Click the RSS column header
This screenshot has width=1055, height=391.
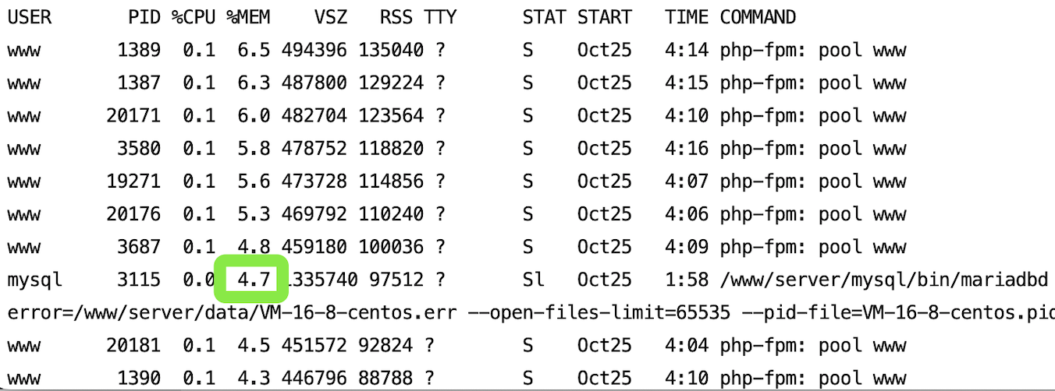click(396, 17)
